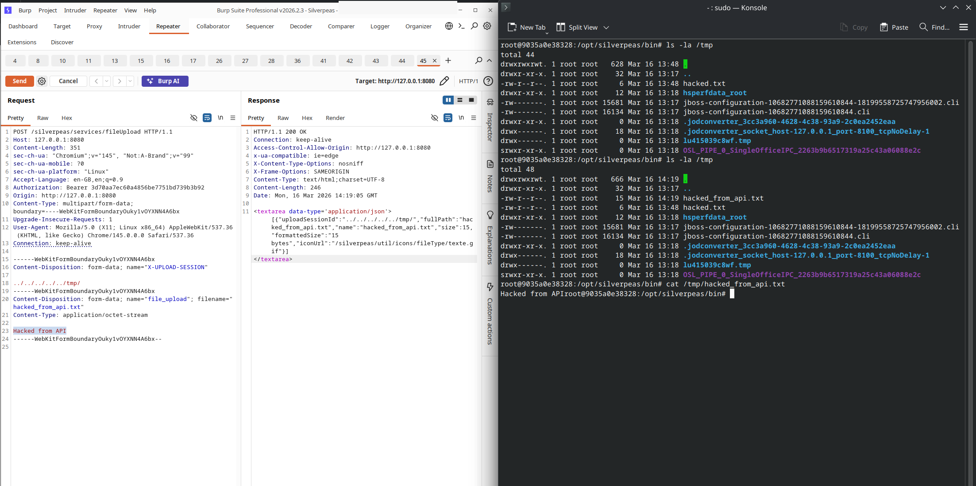The width and height of the screenshot is (976, 486).
Task: Select Repeater tab 26
Action: click(219, 61)
